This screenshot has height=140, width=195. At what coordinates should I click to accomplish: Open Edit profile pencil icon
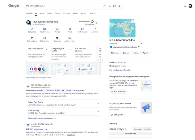point(32,30)
